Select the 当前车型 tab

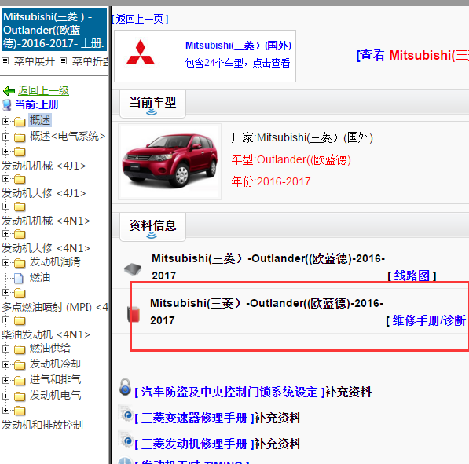(x=152, y=104)
